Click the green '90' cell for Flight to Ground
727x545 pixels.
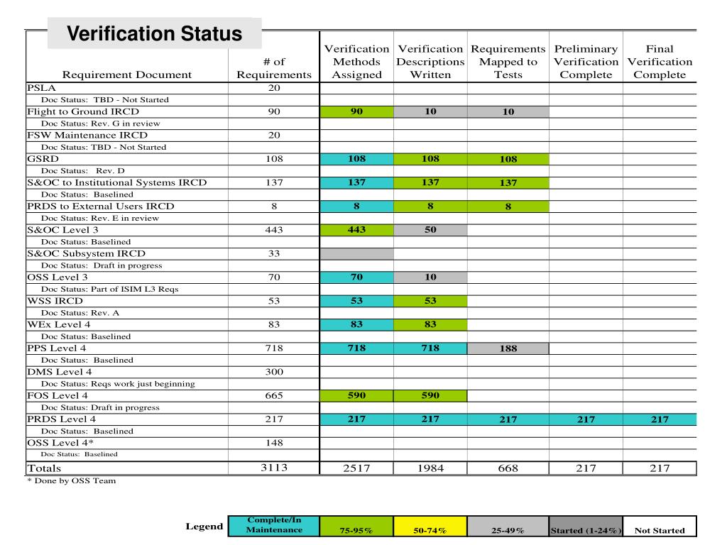pyautogui.click(x=356, y=111)
